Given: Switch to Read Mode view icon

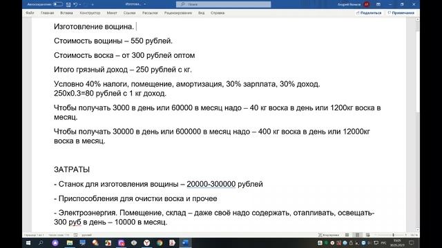Looking at the screenshot, I should (347, 235).
